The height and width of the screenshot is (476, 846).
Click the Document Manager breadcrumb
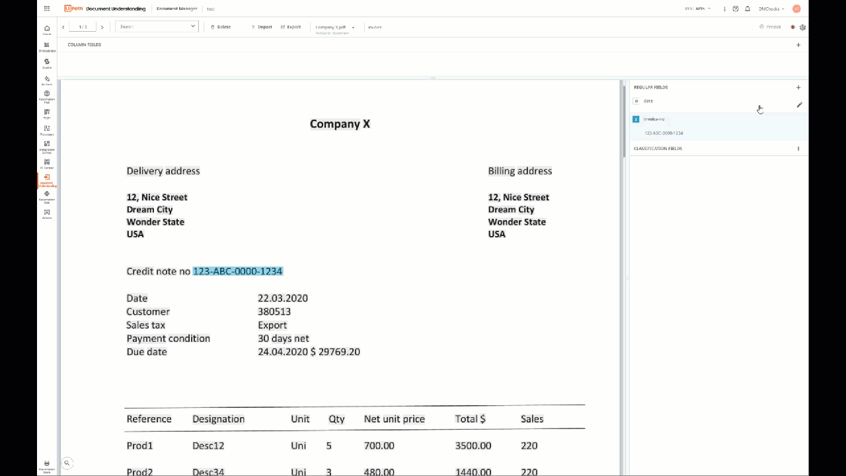176,9
